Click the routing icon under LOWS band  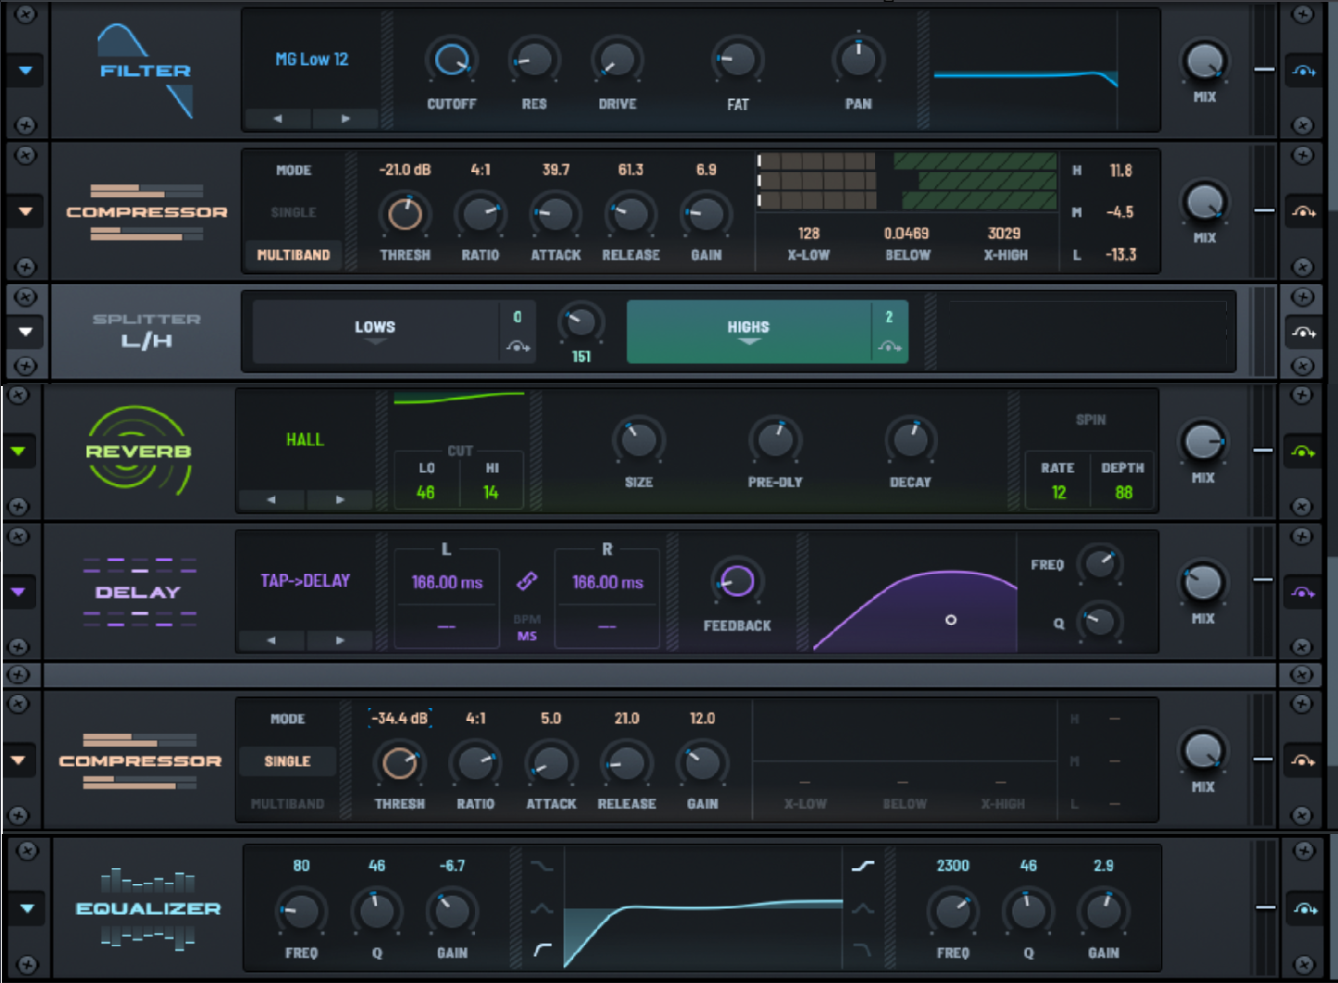518,346
